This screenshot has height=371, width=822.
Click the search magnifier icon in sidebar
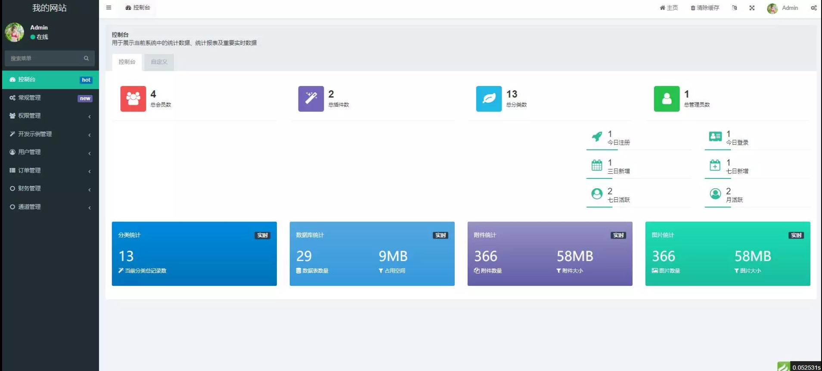click(x=86, y=58)
